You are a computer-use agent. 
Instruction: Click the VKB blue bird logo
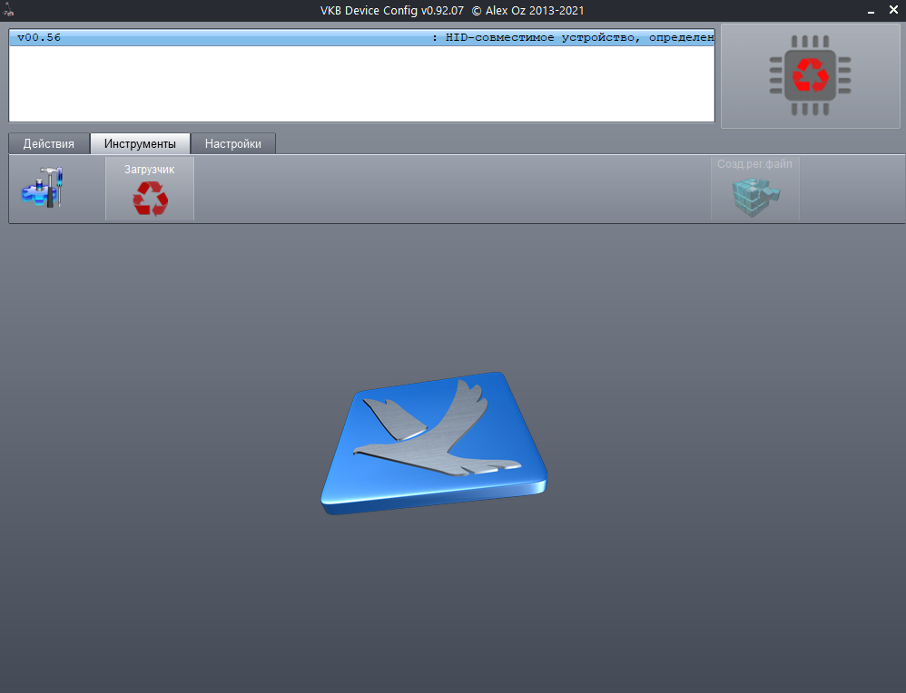pos(434,443)
